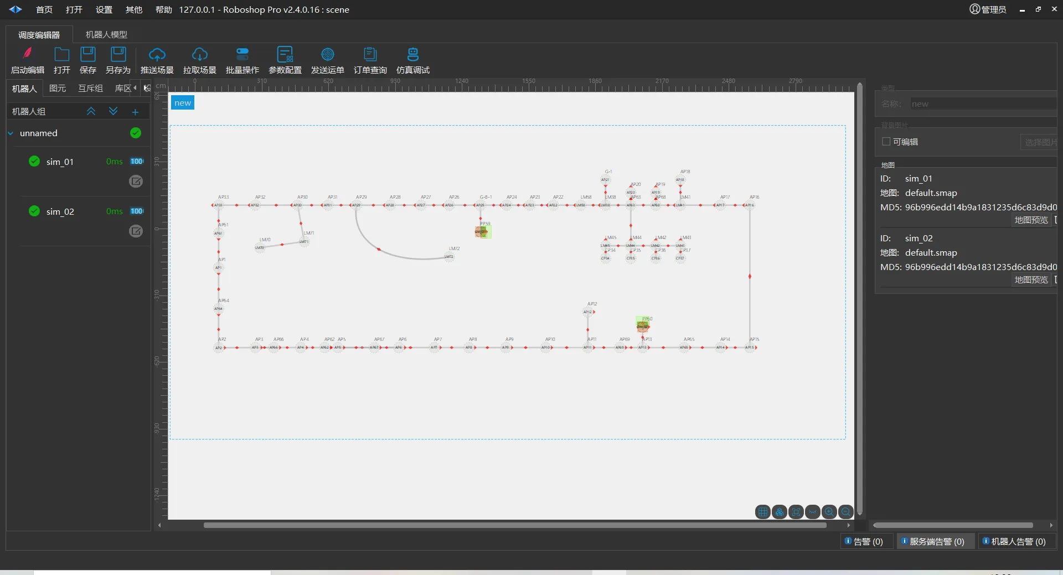Viewport: 1063px width, 575px height.
Task: Click the 另存为 (save as) icon
Action: coord(118,60)
